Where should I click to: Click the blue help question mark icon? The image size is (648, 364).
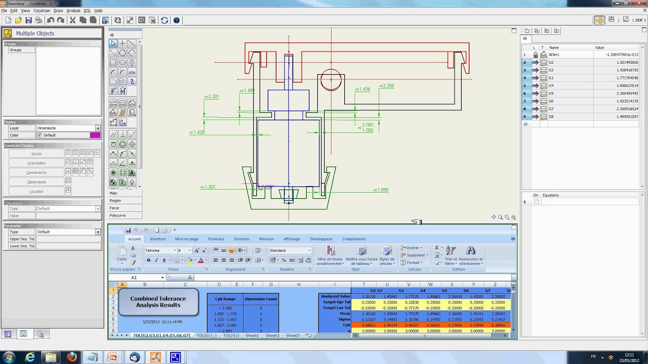pos(177,20)
